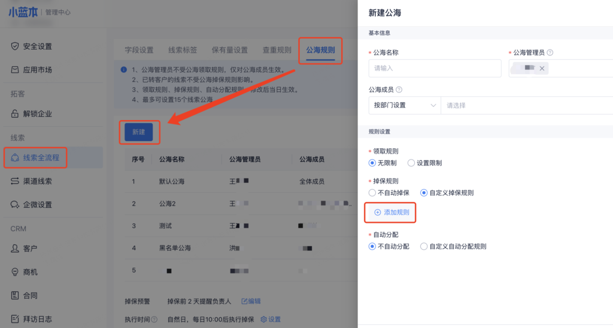Screen dimensions: 613x328
Task: Open the 按部门设置 dropdown
Action: click(404, 105)
